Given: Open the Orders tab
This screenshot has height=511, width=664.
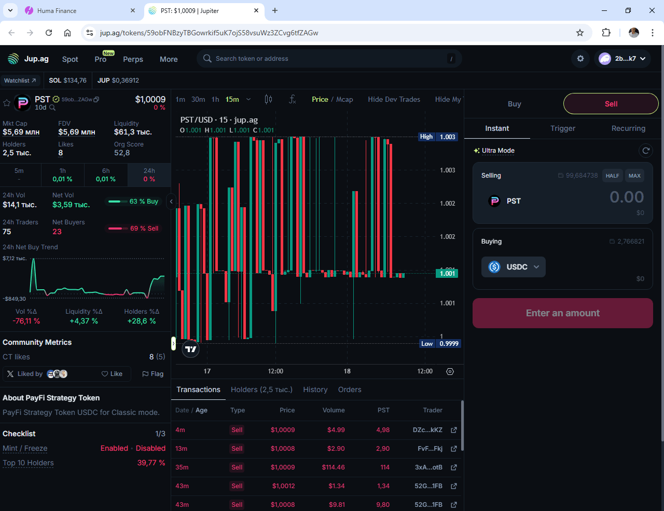Looking at the screenshot, I should tap(350, 389).
